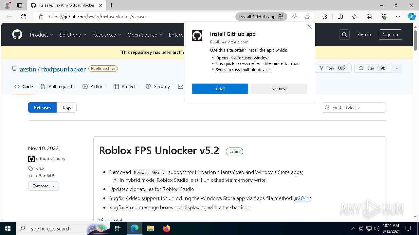419x235 pixels.
Task: Open Collections icon in toolbar
Action: [369, 17]
